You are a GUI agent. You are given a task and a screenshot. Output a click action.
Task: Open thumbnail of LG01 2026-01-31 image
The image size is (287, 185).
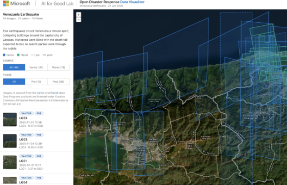point(10,162)
